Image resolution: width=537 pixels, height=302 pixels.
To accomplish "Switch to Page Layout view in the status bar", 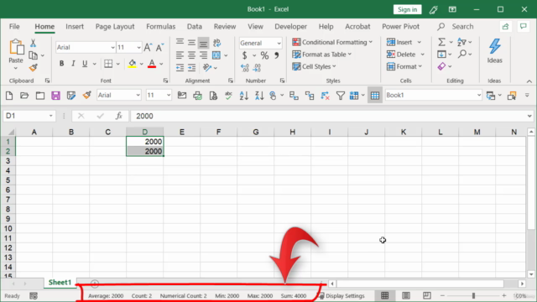I will point(406,295).
